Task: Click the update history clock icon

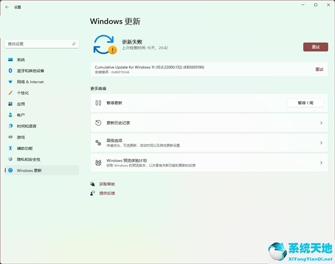Action: click(x=98, y=123)
